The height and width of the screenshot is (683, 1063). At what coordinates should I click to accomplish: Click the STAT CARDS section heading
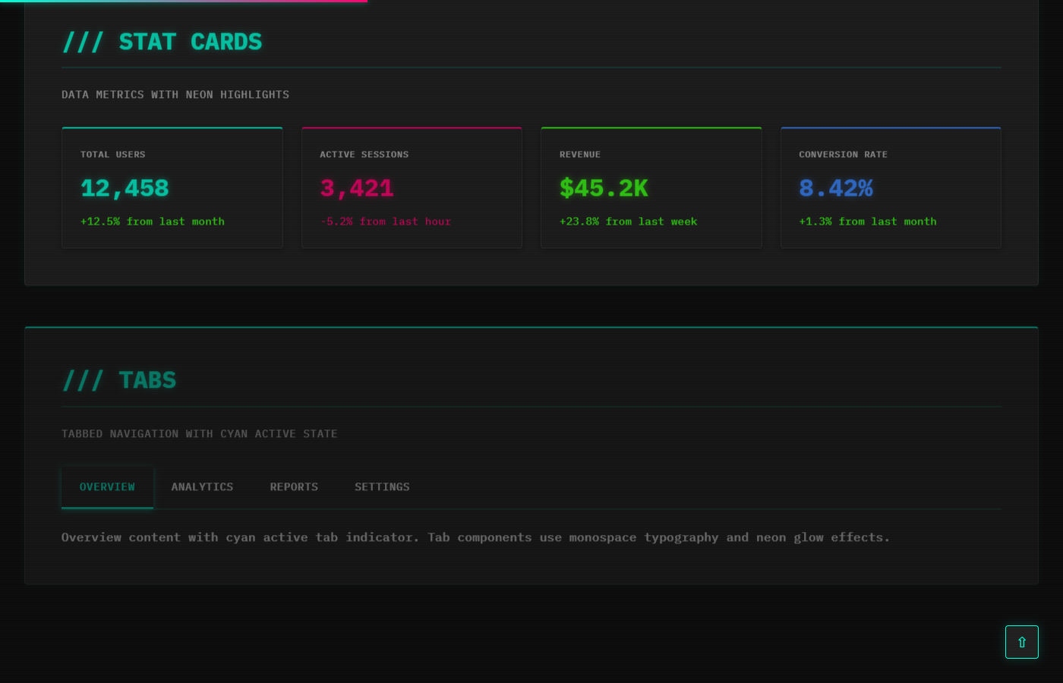pyautogui.click(x=162, y=42)
